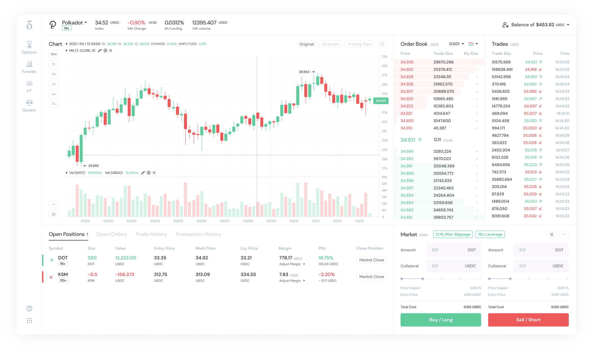This screenshot has height=352, width=592.
Task: Click the help question mark icon
Action: click(x=29, y=308)
